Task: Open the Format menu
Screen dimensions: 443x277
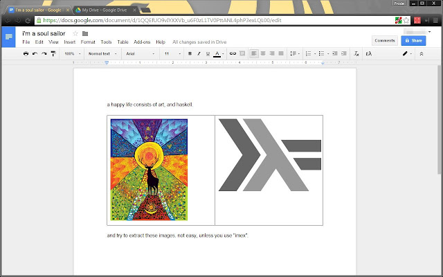Action: [x=88, y=42]
